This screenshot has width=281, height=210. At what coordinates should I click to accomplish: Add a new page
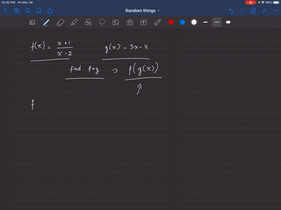[x=253, y=10]
